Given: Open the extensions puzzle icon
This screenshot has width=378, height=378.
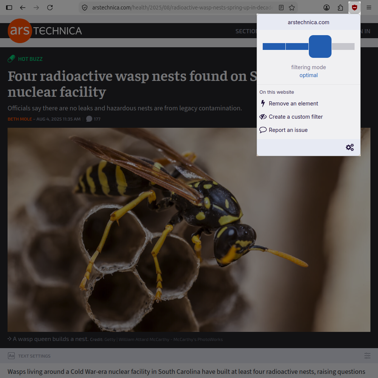Looking at the screenshot, I should point(340,8).
